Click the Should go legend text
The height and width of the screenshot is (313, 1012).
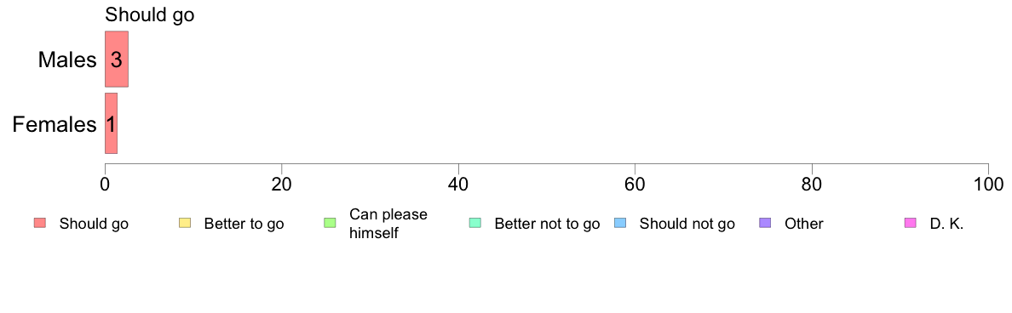click(95, 225)
